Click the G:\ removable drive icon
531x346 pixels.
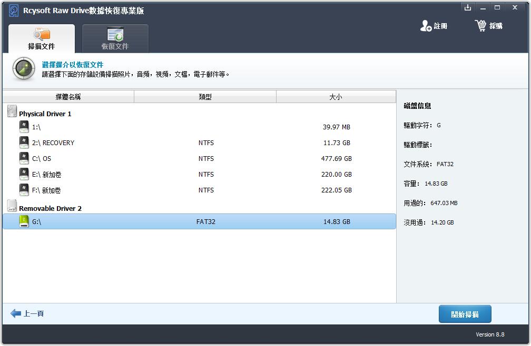pos(24,221)
